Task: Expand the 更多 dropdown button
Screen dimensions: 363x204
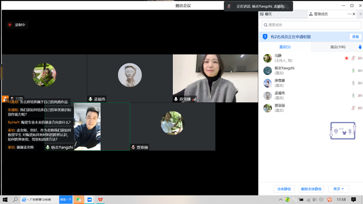Action: click(x=339, y=189)
